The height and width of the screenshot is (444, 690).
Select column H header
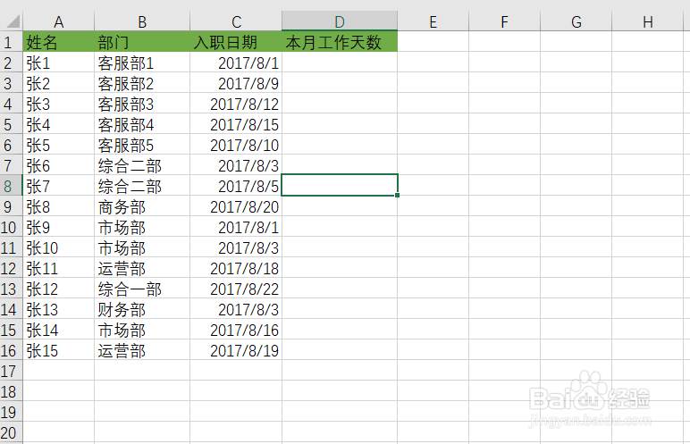[648, 21]
